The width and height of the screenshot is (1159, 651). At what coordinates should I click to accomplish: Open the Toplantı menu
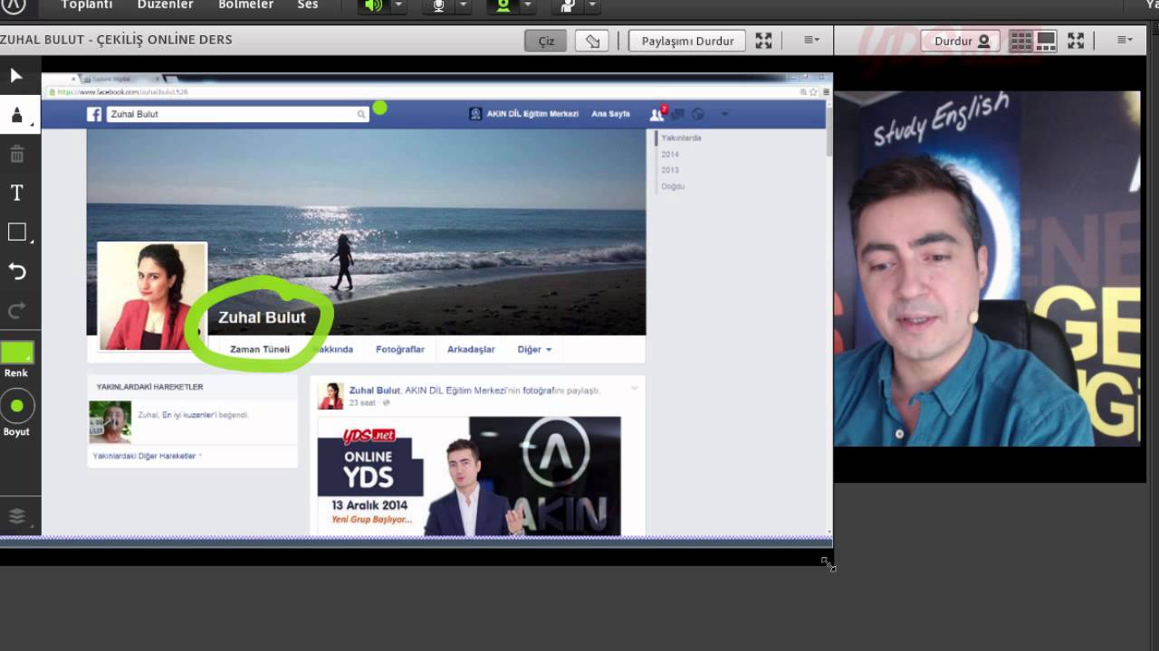pyautogui.click(x=87, y=5)
